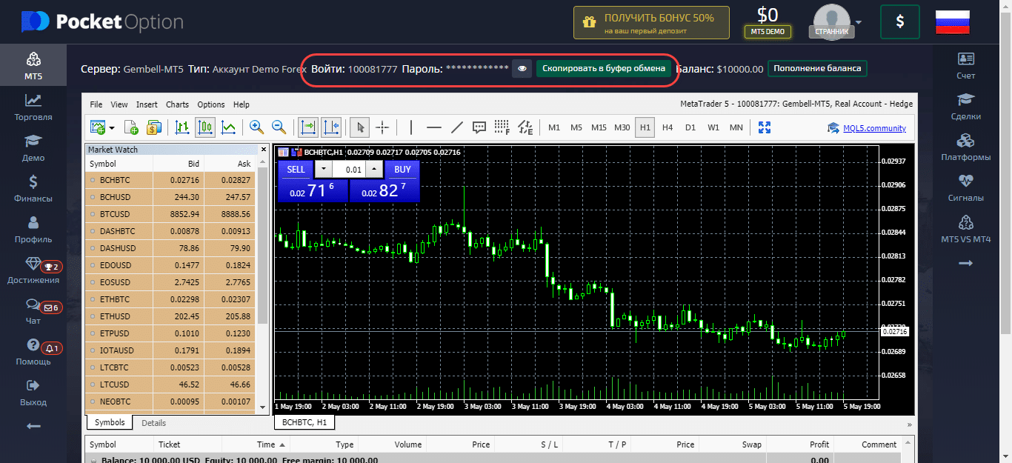This screenshot has height=463, width=1012.
Task: Pick the trendline drawing tool
Action: pyautogui.click(x=457, y=127)
